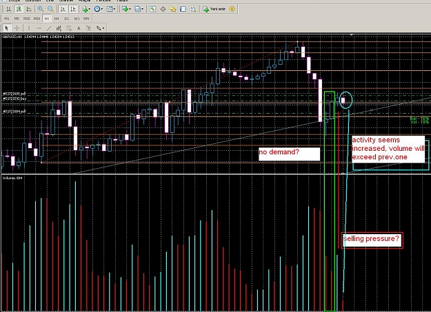Select the M15 timeframe

pos(26,19)
